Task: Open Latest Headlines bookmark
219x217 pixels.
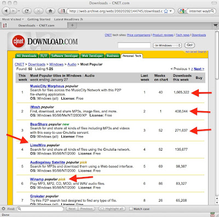Action: coord(68,19)
